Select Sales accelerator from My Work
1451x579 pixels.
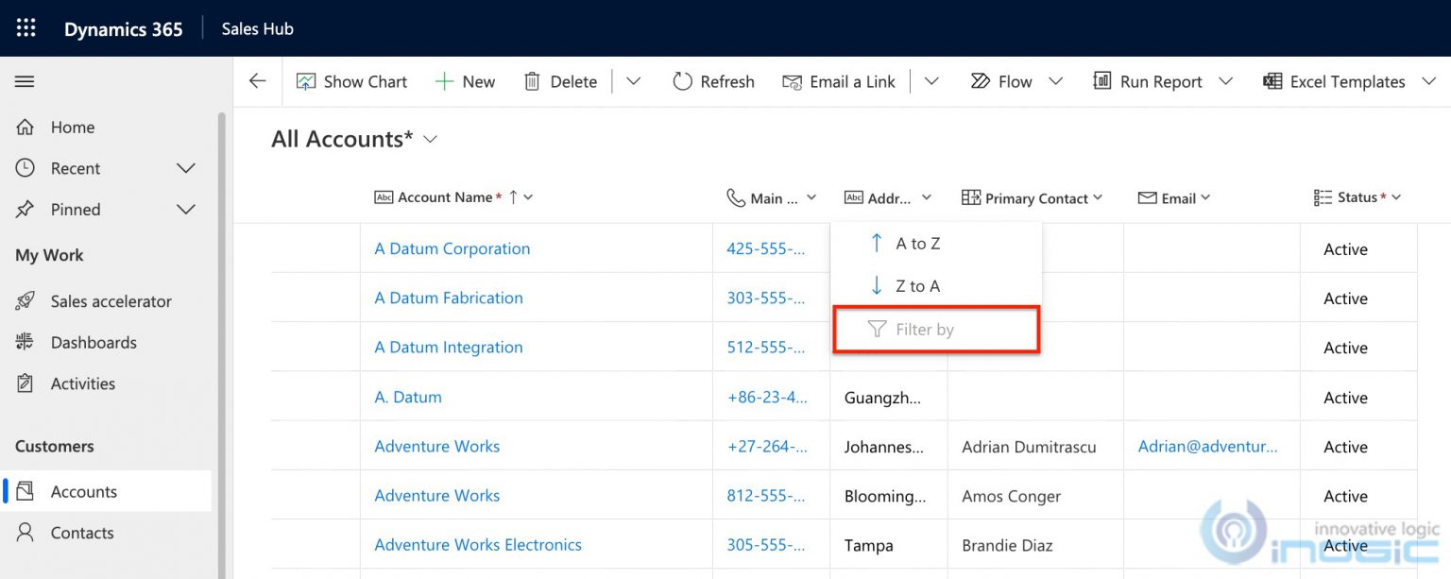coord(111,300)
